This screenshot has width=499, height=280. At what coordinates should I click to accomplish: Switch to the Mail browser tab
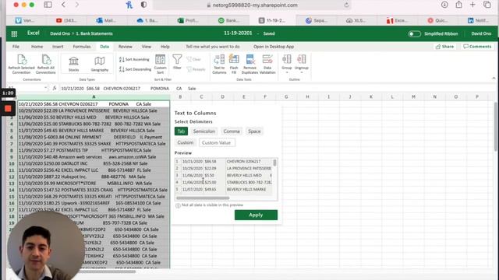[x=106, y=20]
